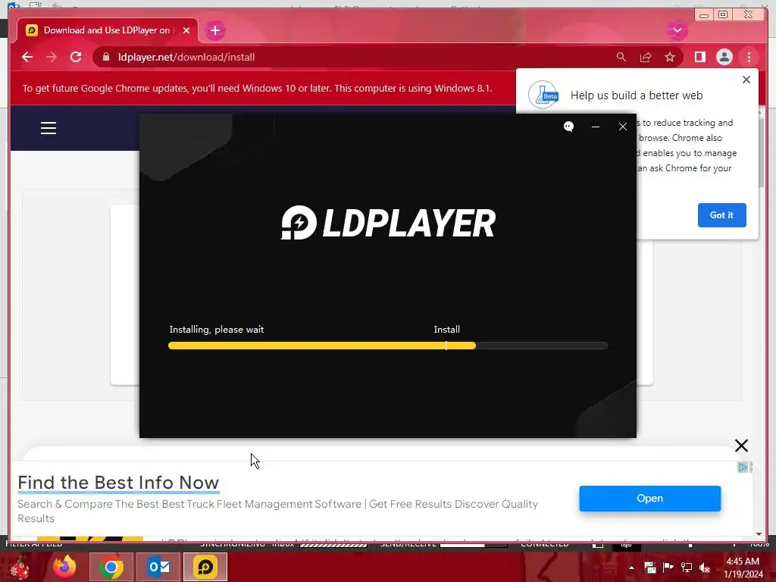This screenshot has width=776, height=582.
Task: Open Chrome three-dot menu
Action: pyautogui.click(x=749, y=57)
